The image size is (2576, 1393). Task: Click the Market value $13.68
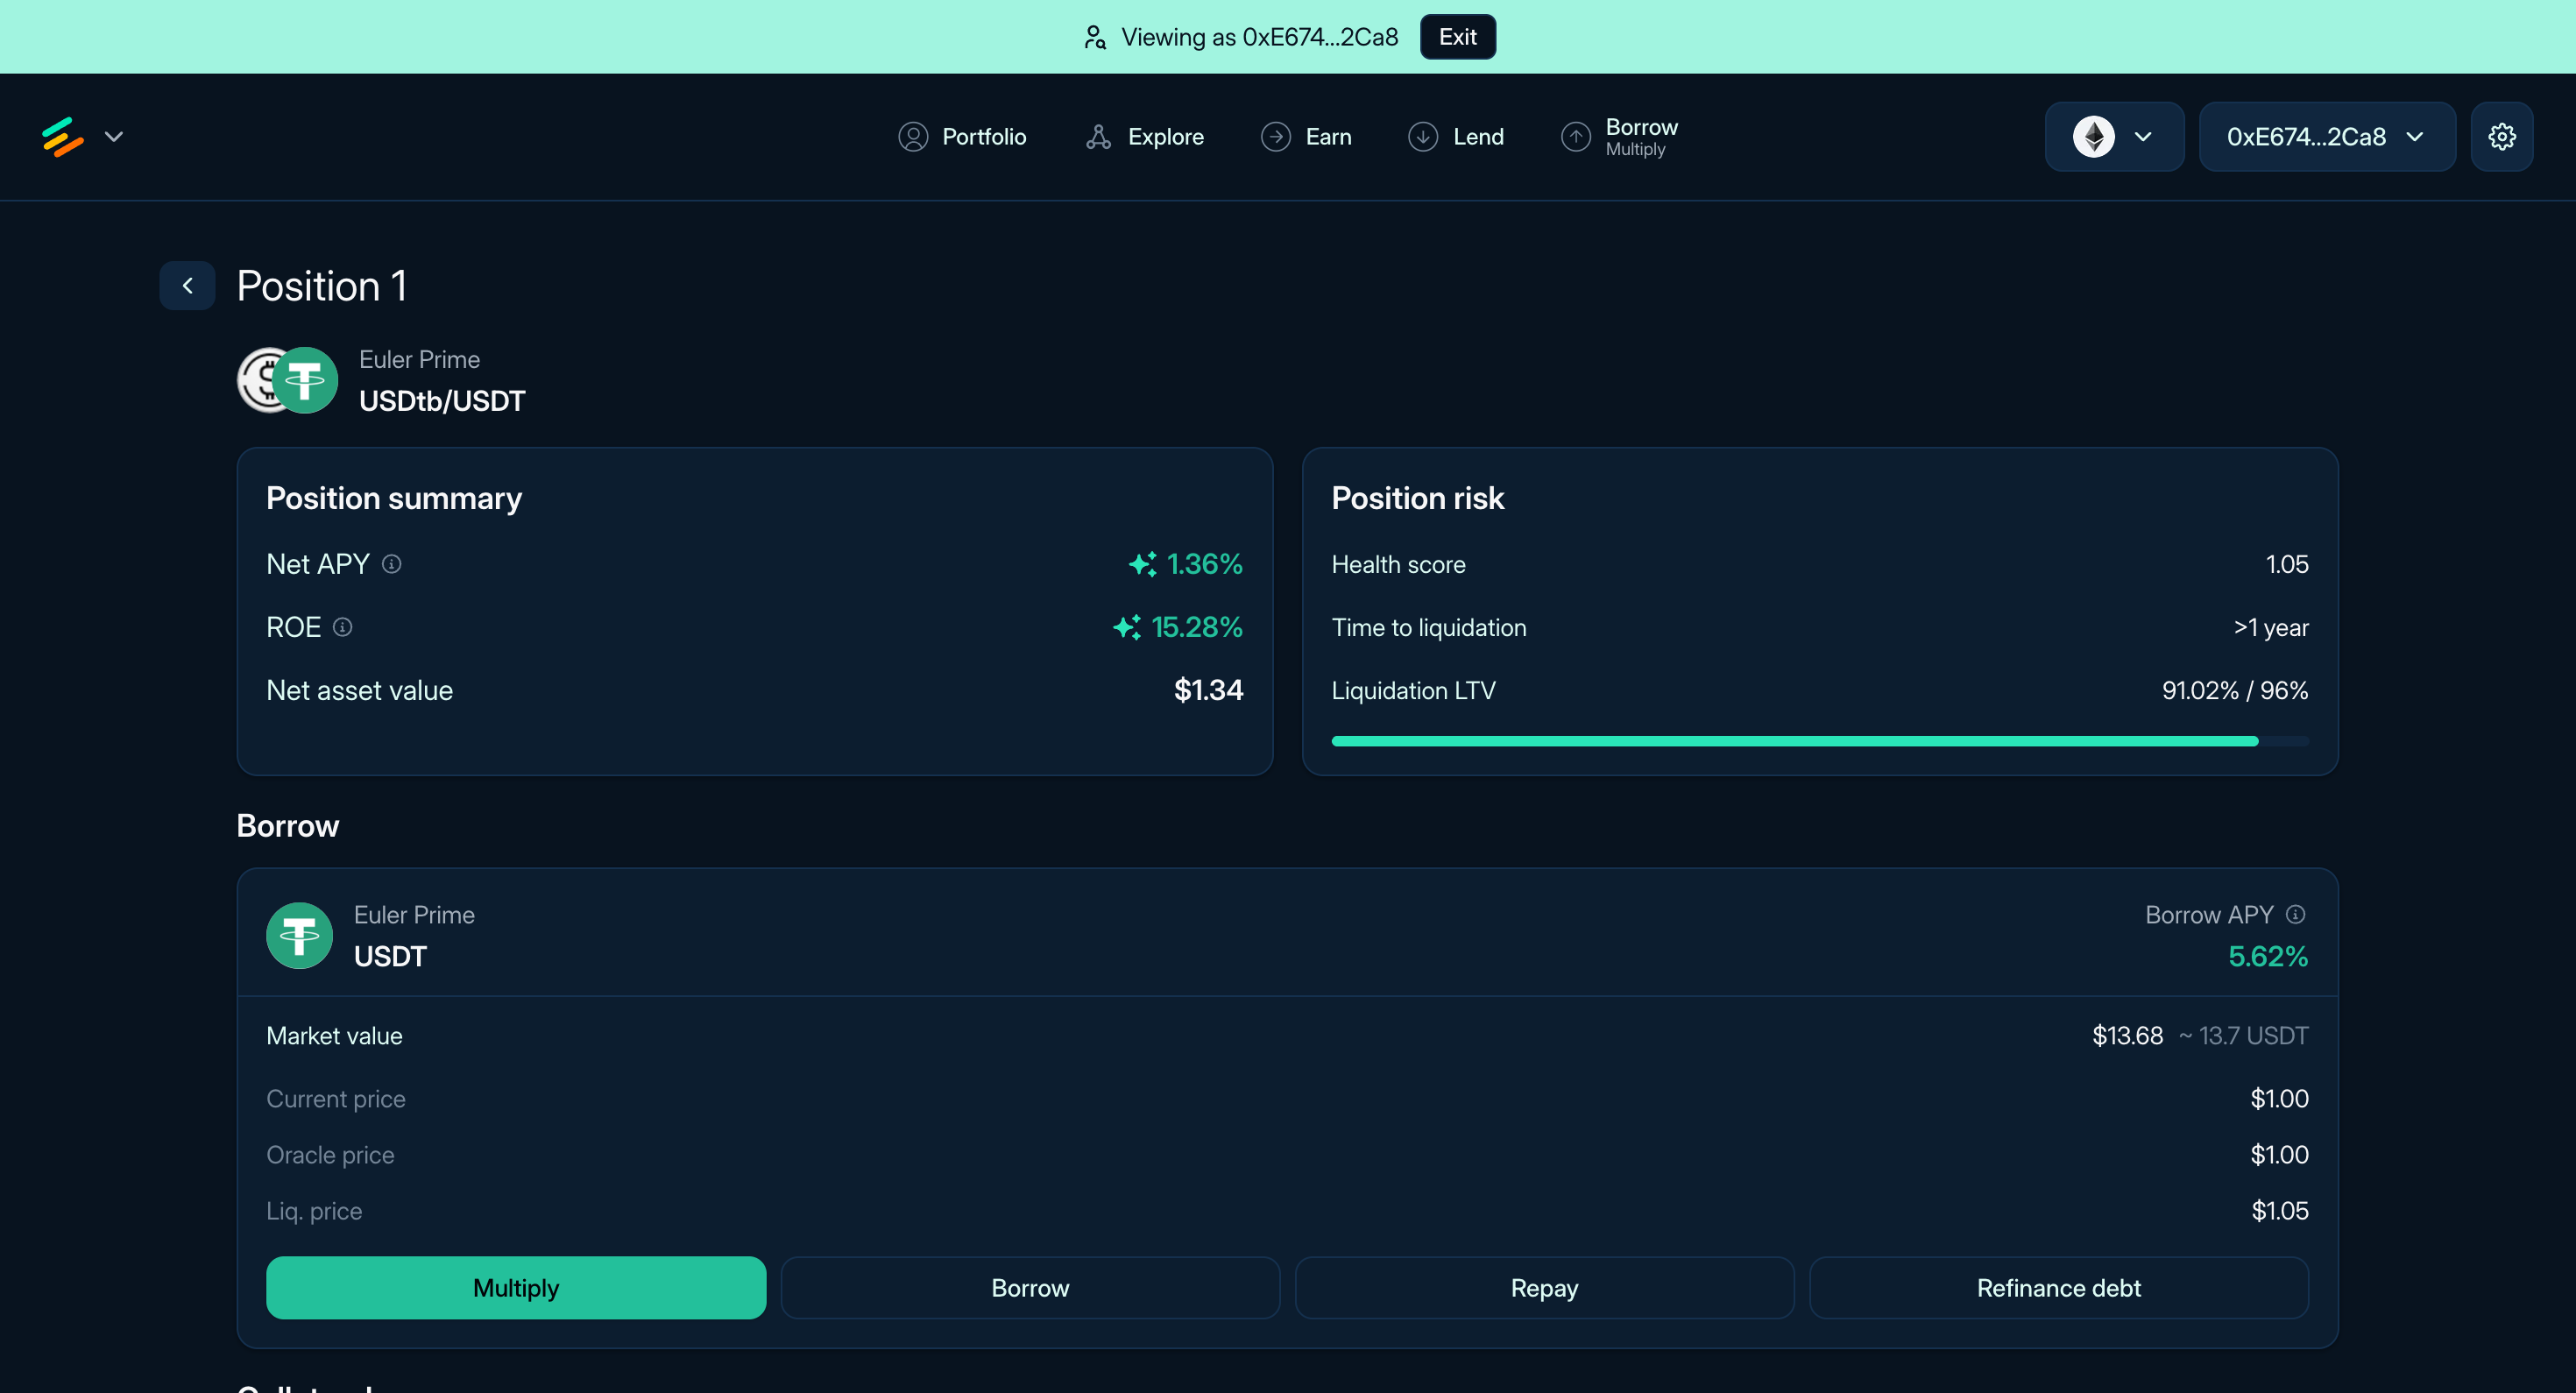pyautogui.click(x=2127, y=1036)
